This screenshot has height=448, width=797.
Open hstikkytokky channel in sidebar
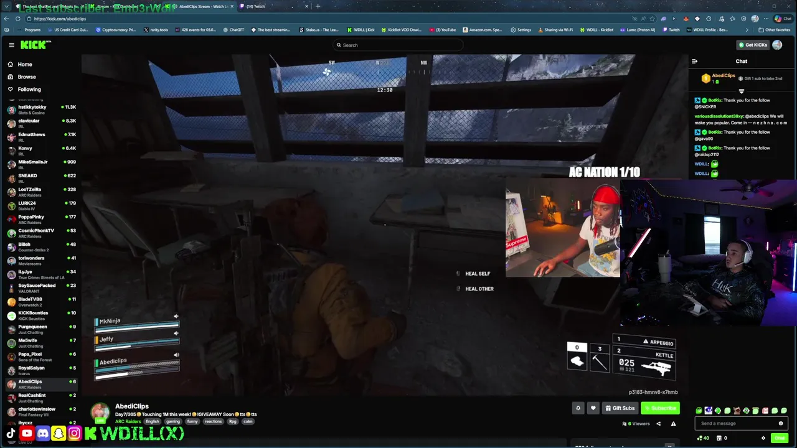point(41,110)
